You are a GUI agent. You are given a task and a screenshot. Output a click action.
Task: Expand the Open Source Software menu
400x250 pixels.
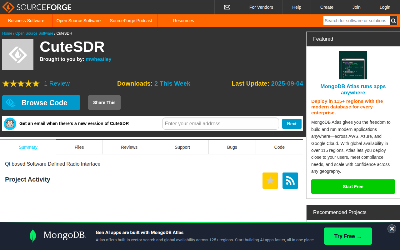[x=78, y=21]
